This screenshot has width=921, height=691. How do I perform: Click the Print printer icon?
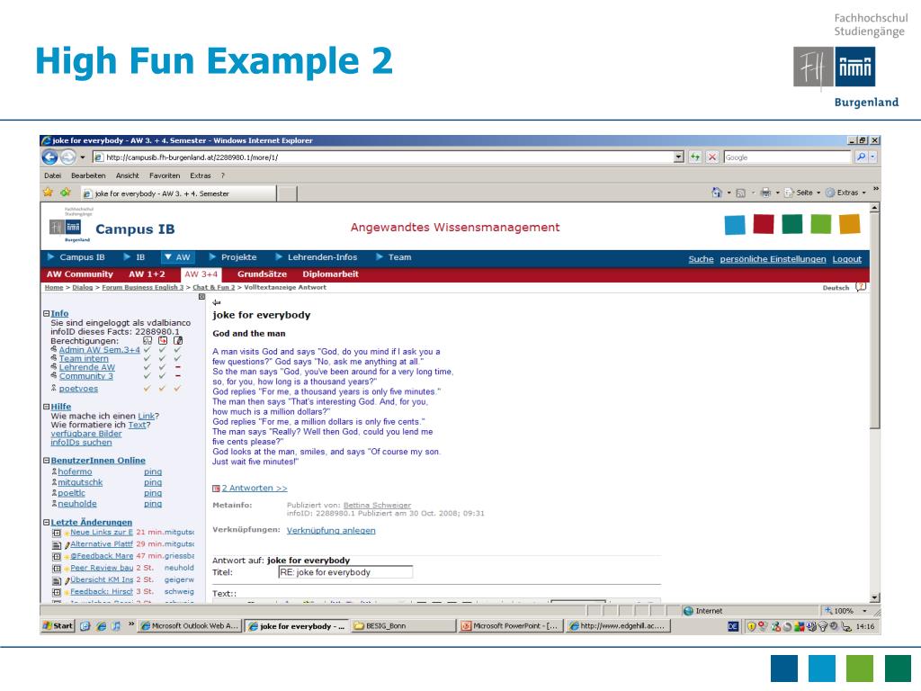click(765, 193)
